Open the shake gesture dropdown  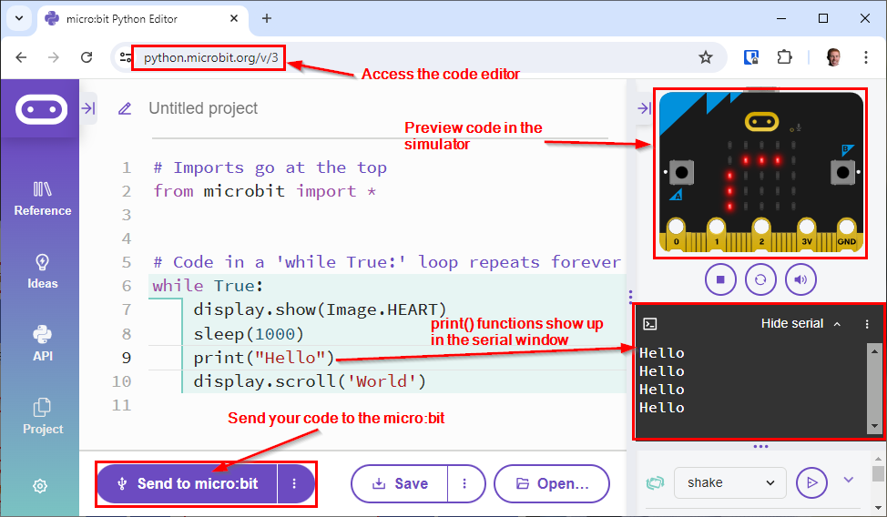[729, 482]
